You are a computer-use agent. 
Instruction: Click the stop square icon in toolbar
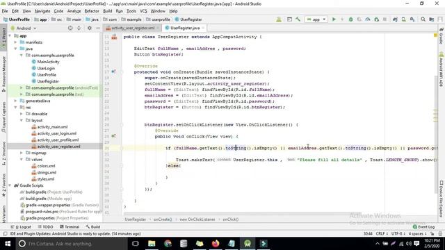click(x=385, y=19)
